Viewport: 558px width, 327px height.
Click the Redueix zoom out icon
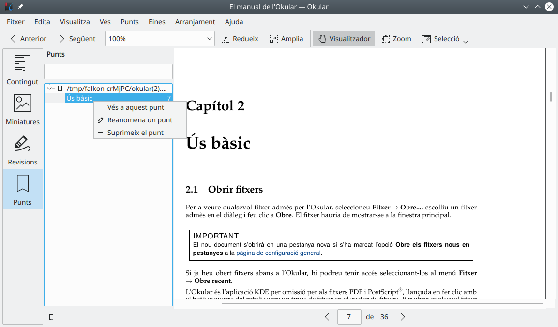pyautogui.click(x=226, y=39)
